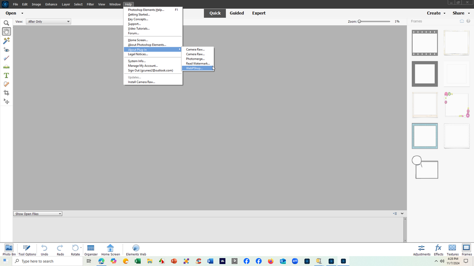Choose Read Watermark... in submenu
The image size is (474, 266).
coord(198,63)
